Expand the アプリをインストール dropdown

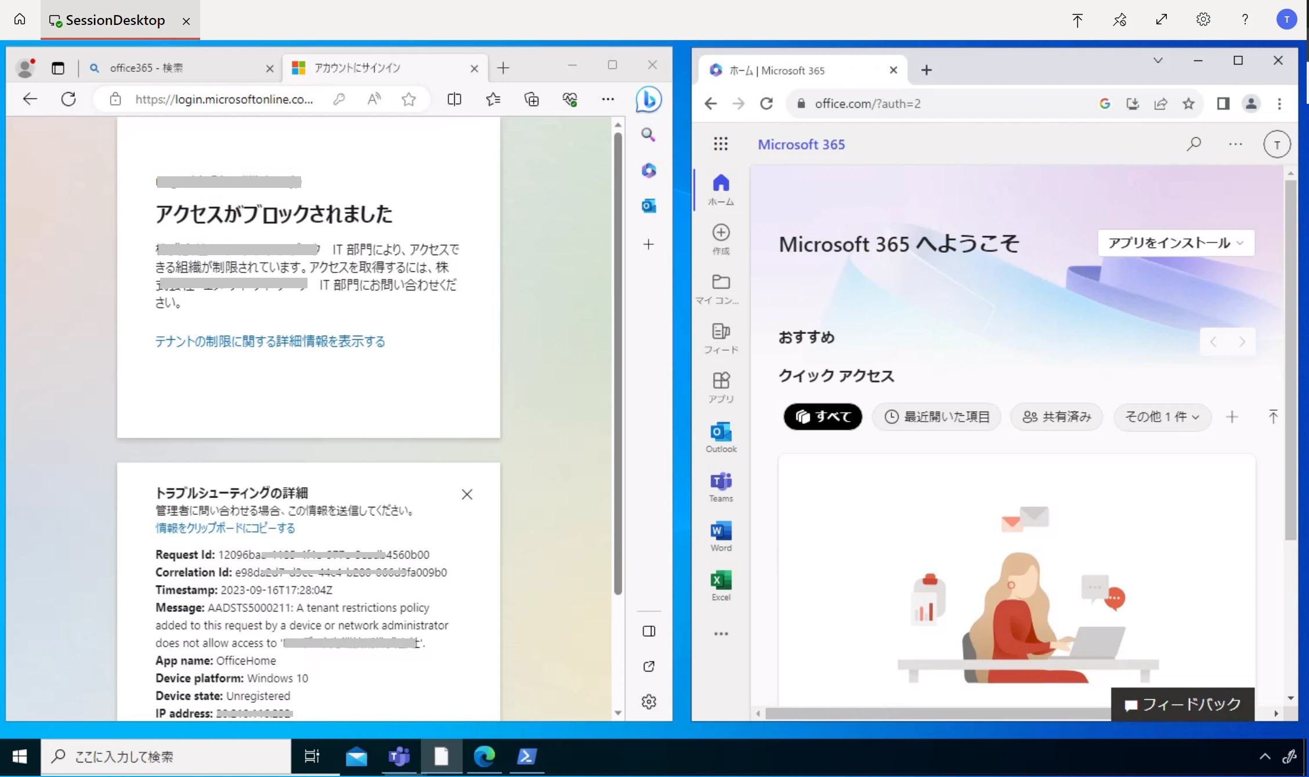click(x=1176, y=243)
